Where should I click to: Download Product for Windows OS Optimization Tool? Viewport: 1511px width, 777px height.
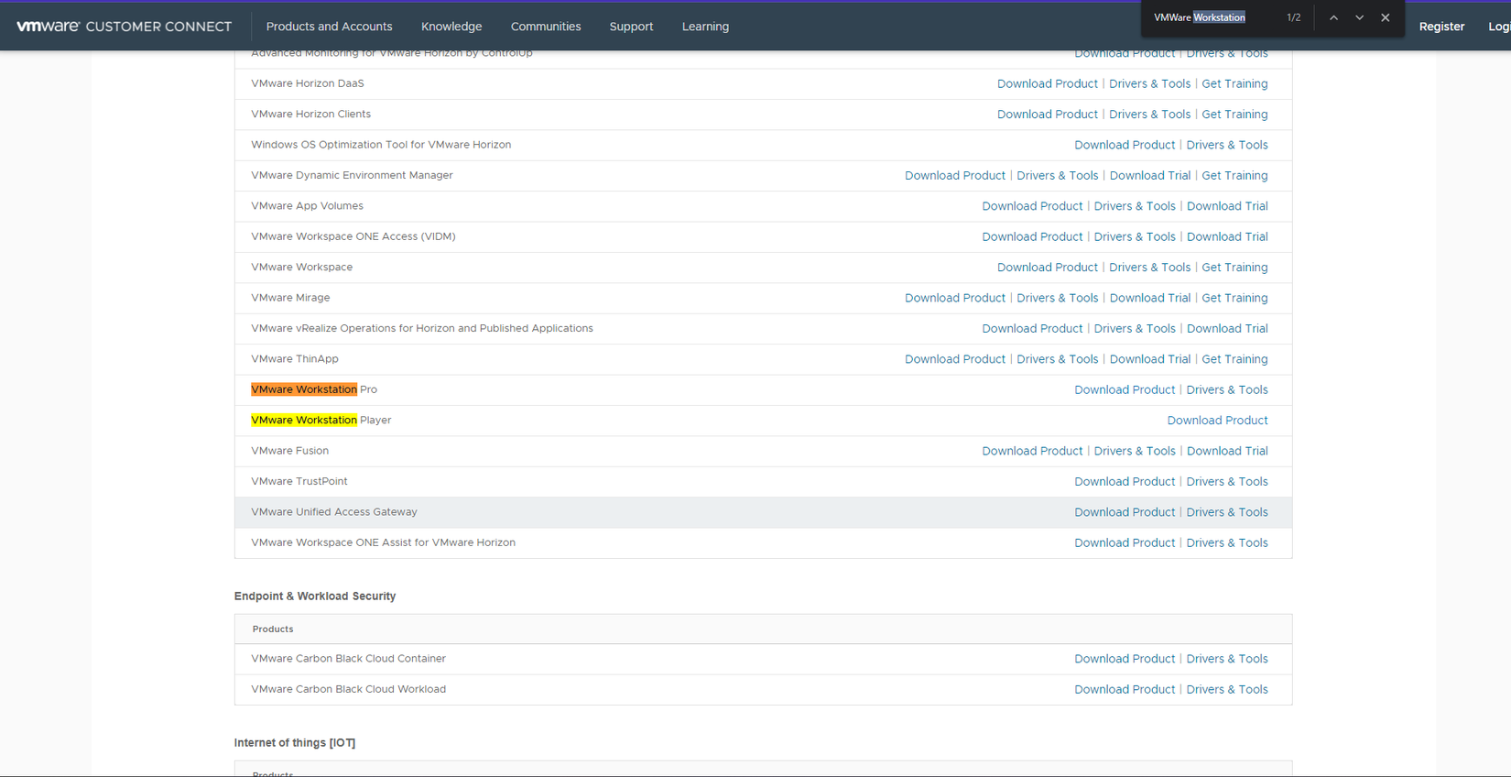click(x=1125, y=145)
